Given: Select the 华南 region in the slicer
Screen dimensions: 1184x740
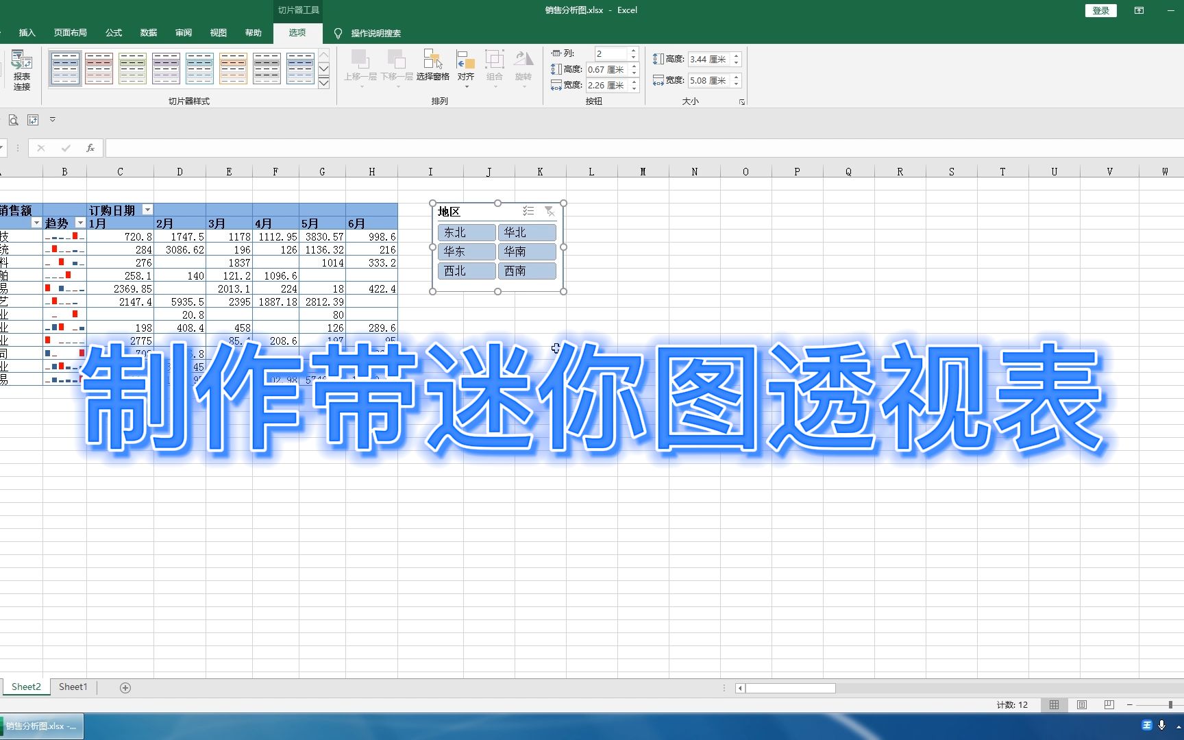Looking at the screenshot, I should (x=526, y=251).
